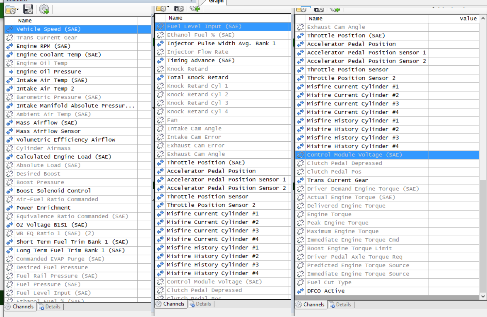
Task: Click the greyed icon beside Desired Boost
Action: click(x=10, y=174)
